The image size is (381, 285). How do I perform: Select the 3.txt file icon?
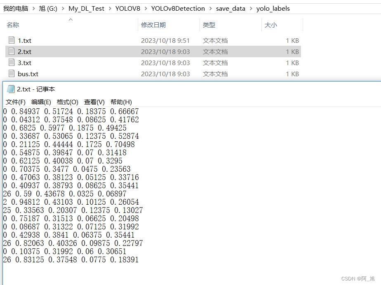coord(12,63)
